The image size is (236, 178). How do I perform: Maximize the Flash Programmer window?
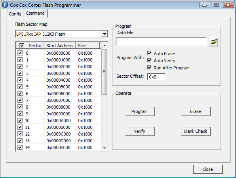click(x=216, y=5)
